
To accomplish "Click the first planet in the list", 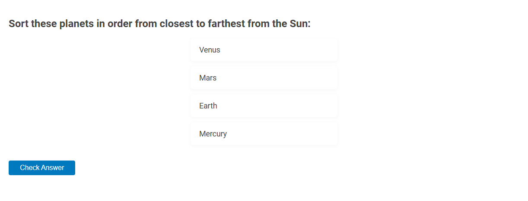I will point(264,50).
